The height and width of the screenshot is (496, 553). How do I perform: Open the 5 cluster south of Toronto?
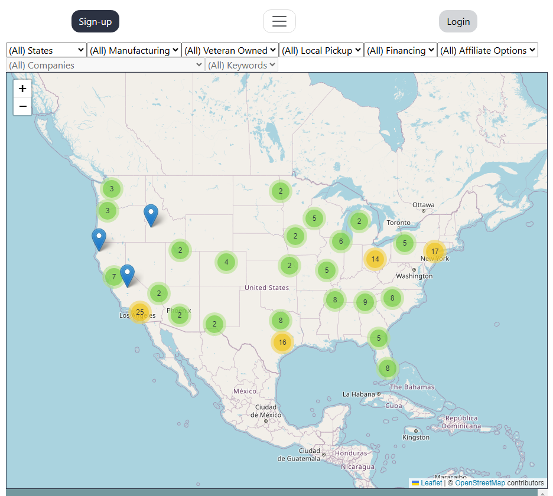(x=405, y=243)
